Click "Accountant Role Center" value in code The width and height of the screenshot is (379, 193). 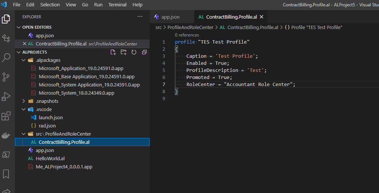point(258,84)
